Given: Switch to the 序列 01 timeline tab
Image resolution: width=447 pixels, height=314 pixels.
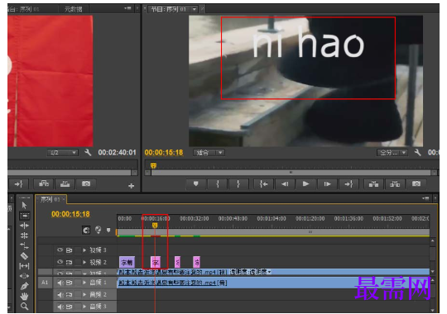Looking at the screenshot, I should (50, 199).
